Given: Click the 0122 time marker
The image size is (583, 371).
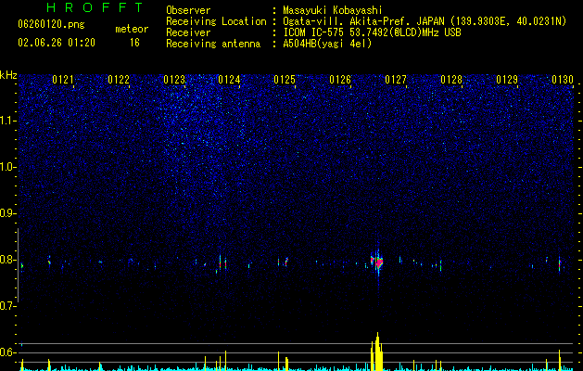Looking at the screenshot, I should pyautogui.click(x=119, y=80).
